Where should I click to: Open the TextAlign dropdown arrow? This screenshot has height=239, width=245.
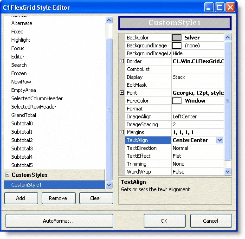coord(219,140)
